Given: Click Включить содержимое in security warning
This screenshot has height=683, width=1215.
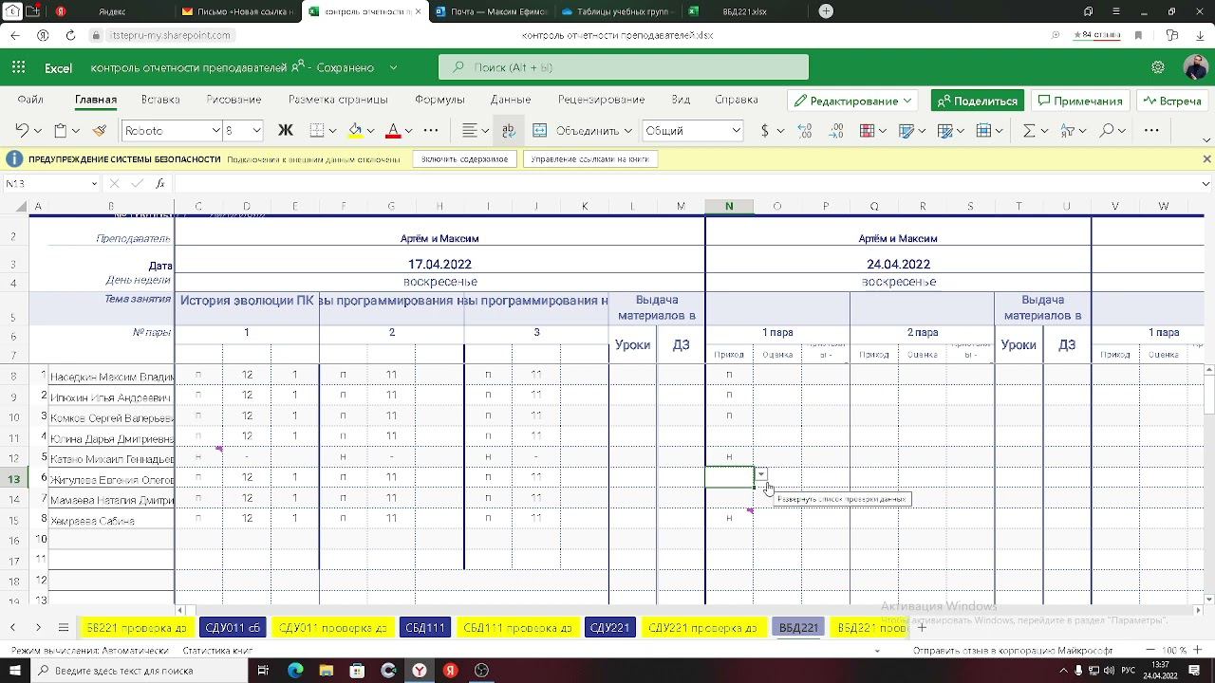Looking at the screenshot, I should pos(464,159).
